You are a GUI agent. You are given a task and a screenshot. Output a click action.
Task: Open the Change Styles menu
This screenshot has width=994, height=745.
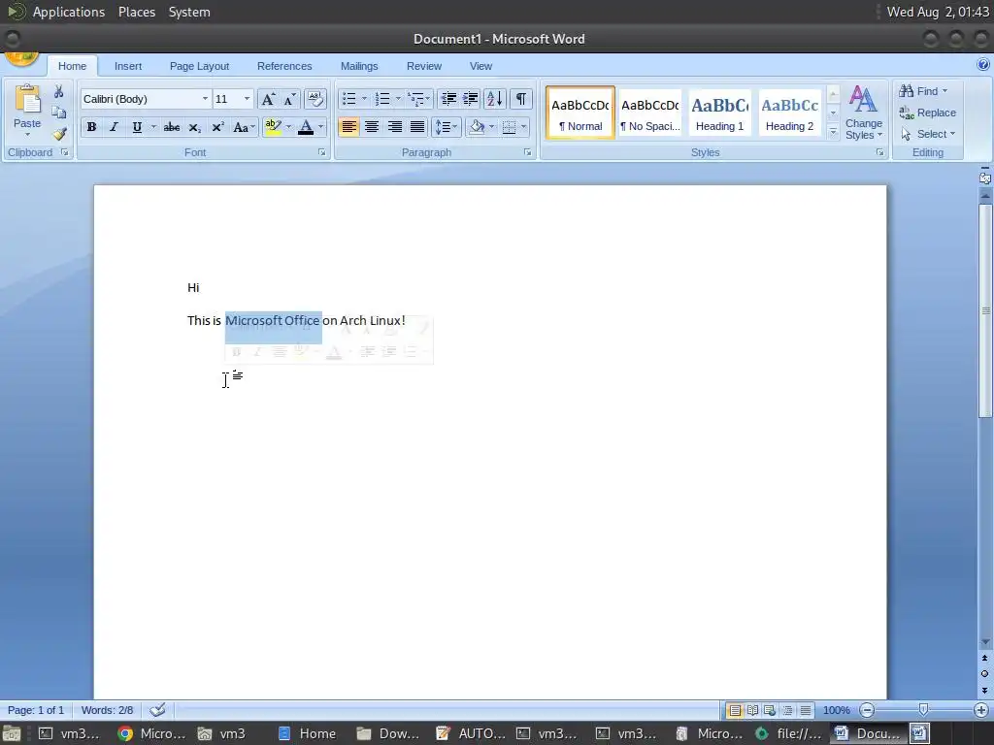(863, 113)
